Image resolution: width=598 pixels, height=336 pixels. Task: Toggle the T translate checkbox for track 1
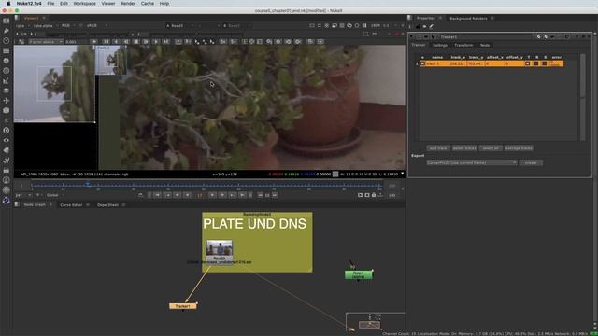coord(528,63)
